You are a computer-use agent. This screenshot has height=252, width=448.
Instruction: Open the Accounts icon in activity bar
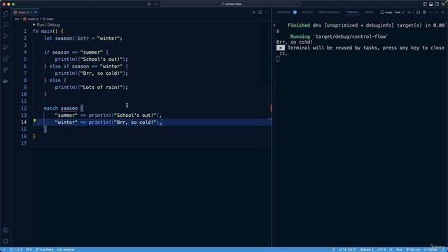pos(6,230)
